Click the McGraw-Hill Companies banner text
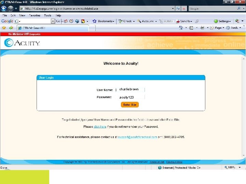Image resolution: width=246 pixels, height=184 pixels. (x=24, y=34)
